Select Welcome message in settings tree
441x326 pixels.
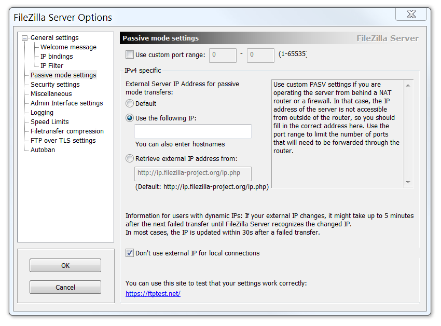68,47
